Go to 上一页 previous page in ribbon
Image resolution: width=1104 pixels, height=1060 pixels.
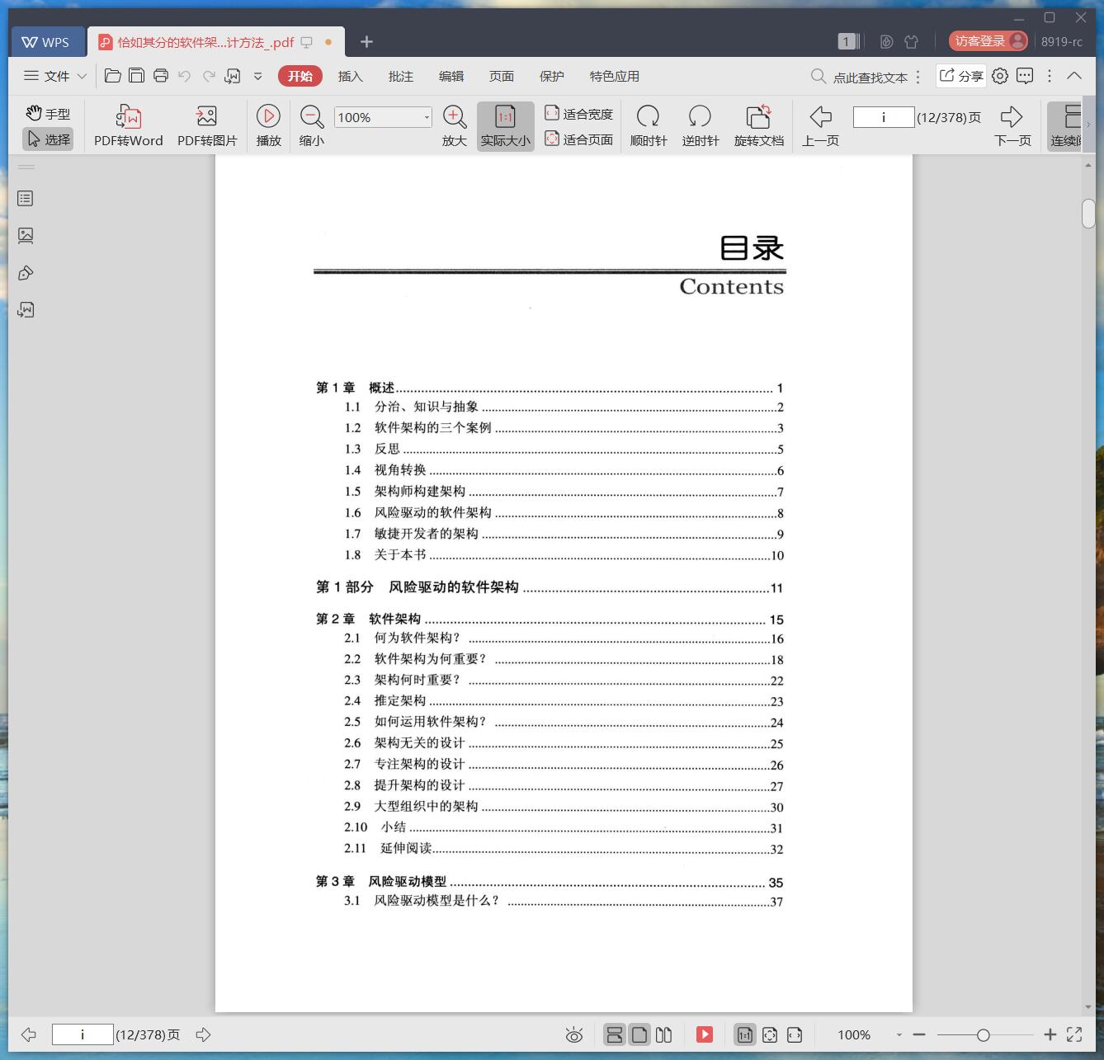tap(820, 126)
